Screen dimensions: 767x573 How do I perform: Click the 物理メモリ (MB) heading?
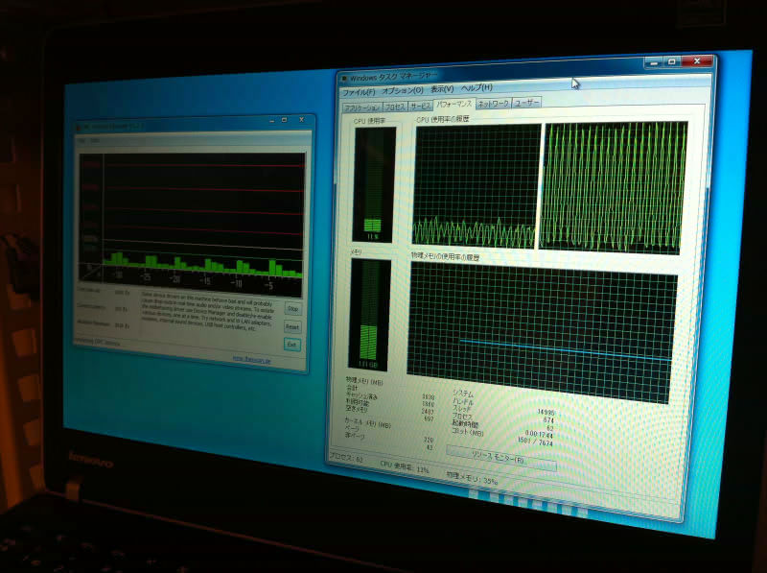click(364, 381)
